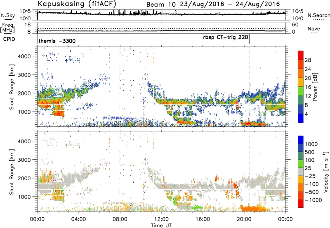Click the "Velocity [m s^-1]" colorbar title

point(326,172)
